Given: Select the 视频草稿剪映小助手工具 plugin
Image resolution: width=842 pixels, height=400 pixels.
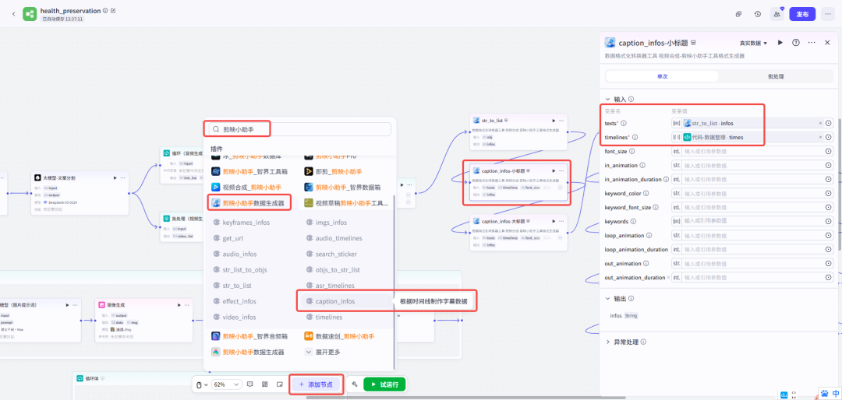Looking at the screenshot, I should [x=346, y=202].
